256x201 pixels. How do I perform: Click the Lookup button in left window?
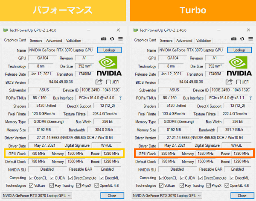109,50
